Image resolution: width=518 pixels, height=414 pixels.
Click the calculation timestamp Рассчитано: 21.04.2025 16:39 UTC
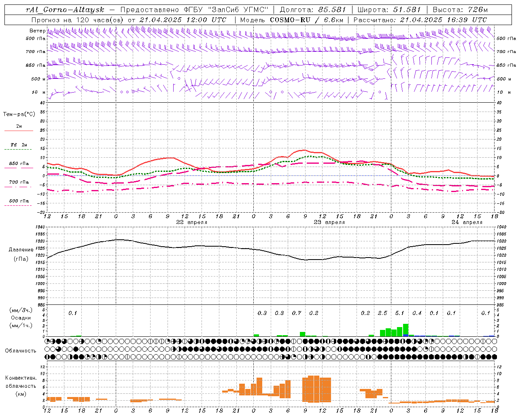[x=420, y=20]
